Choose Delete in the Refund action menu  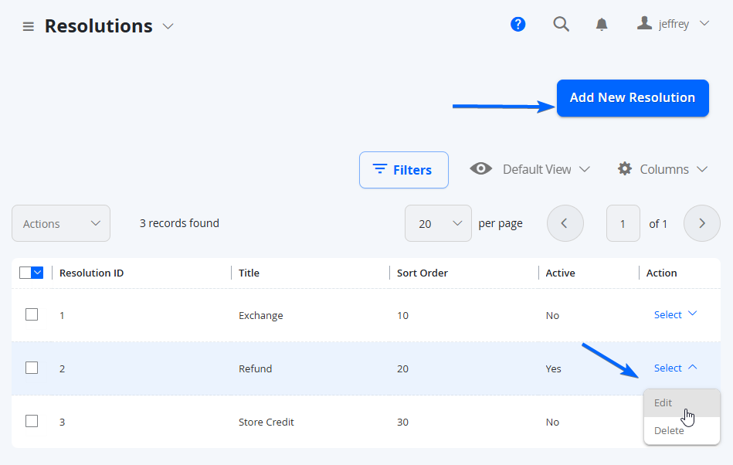coord(681,430)
